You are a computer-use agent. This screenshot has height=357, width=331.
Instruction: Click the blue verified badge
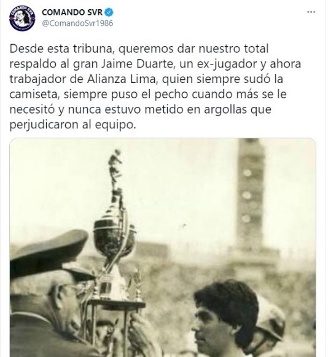coord(109,12)
